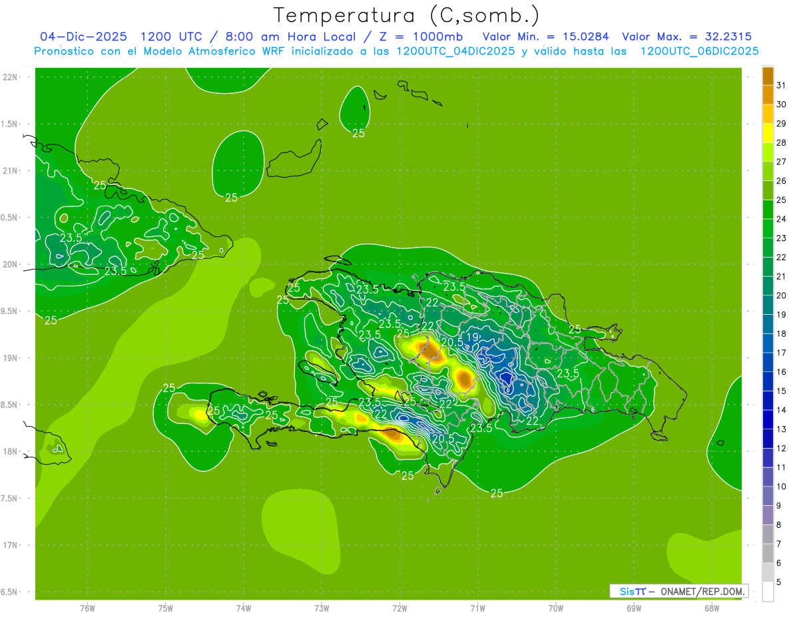Click the "19" contour label on the map
The height and width of the screenshot is (617, 799).
click(471, 338)
